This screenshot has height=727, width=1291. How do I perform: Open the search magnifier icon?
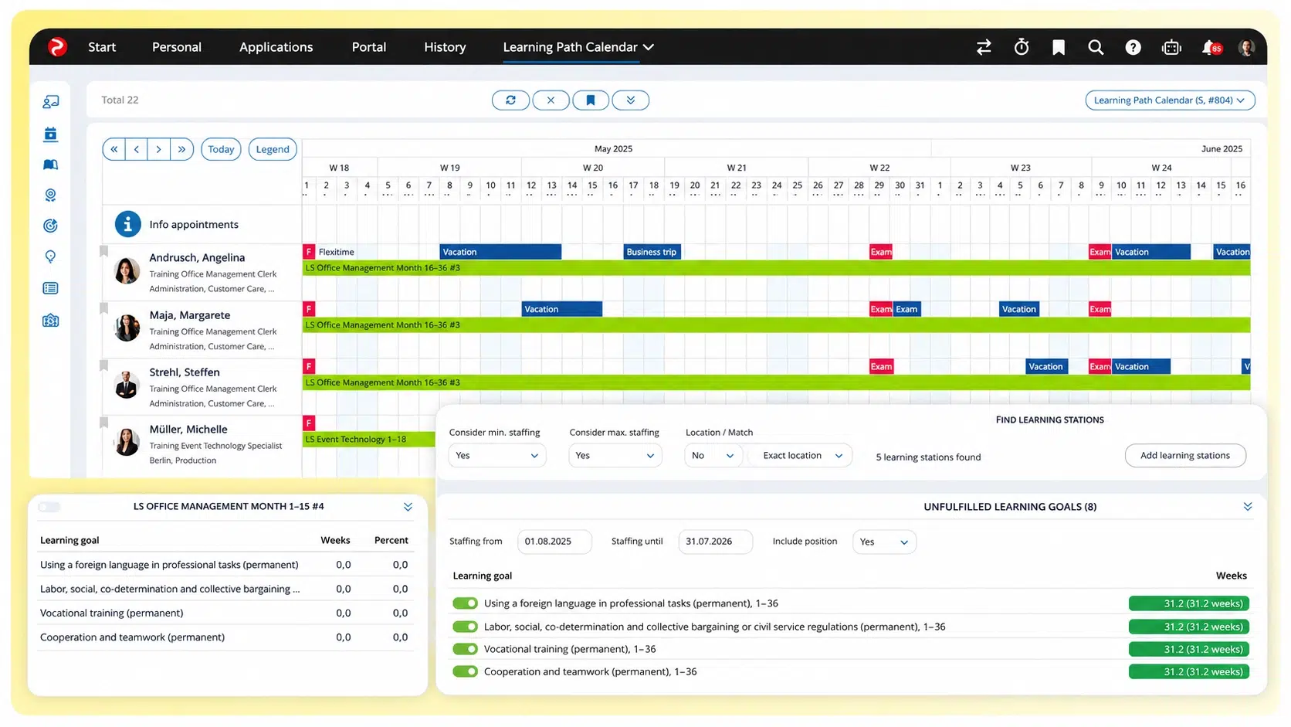pyautogui.click(x=1095, y=47)
